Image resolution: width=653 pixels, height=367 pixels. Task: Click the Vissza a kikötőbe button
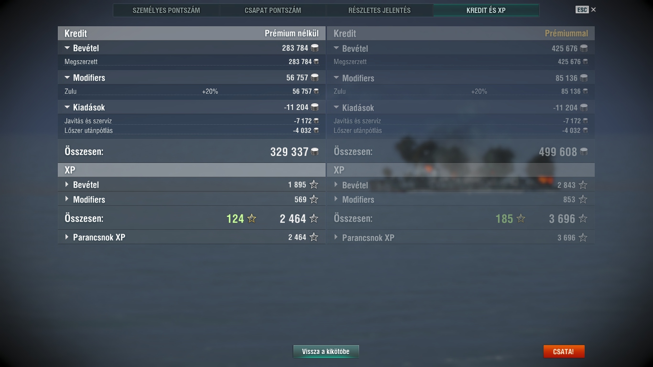pyautogui.click(x=326, y=351)
